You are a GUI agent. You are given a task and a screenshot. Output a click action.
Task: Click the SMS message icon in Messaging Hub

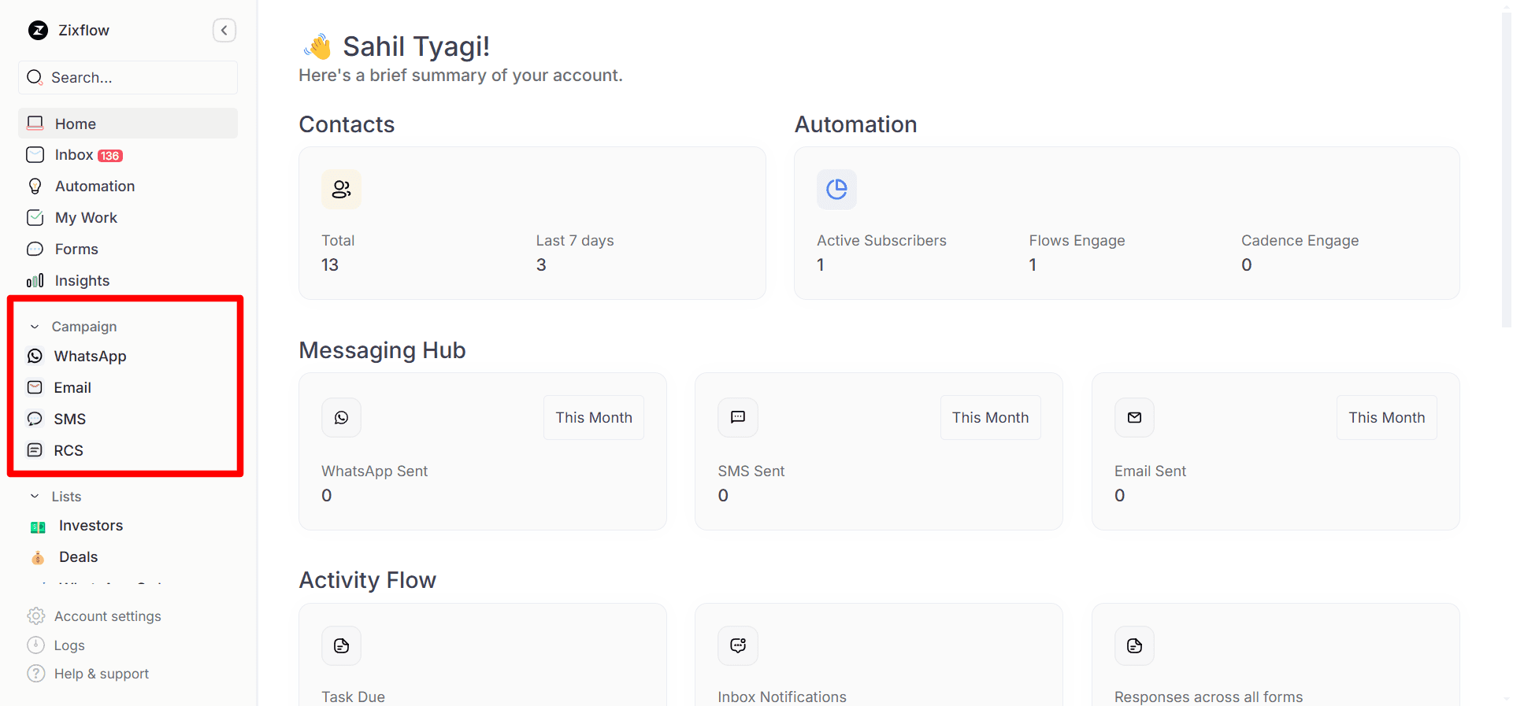click(x=738, y=418)
